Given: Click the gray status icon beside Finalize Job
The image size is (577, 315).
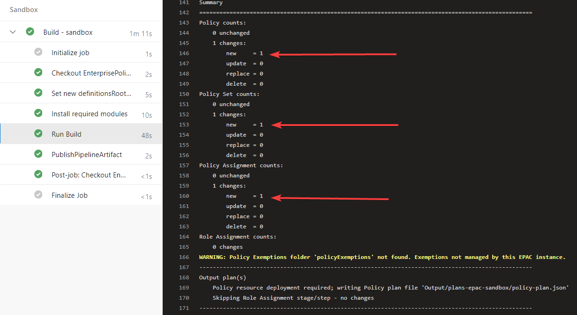Looking at the screenshot, I should (38, 195).
